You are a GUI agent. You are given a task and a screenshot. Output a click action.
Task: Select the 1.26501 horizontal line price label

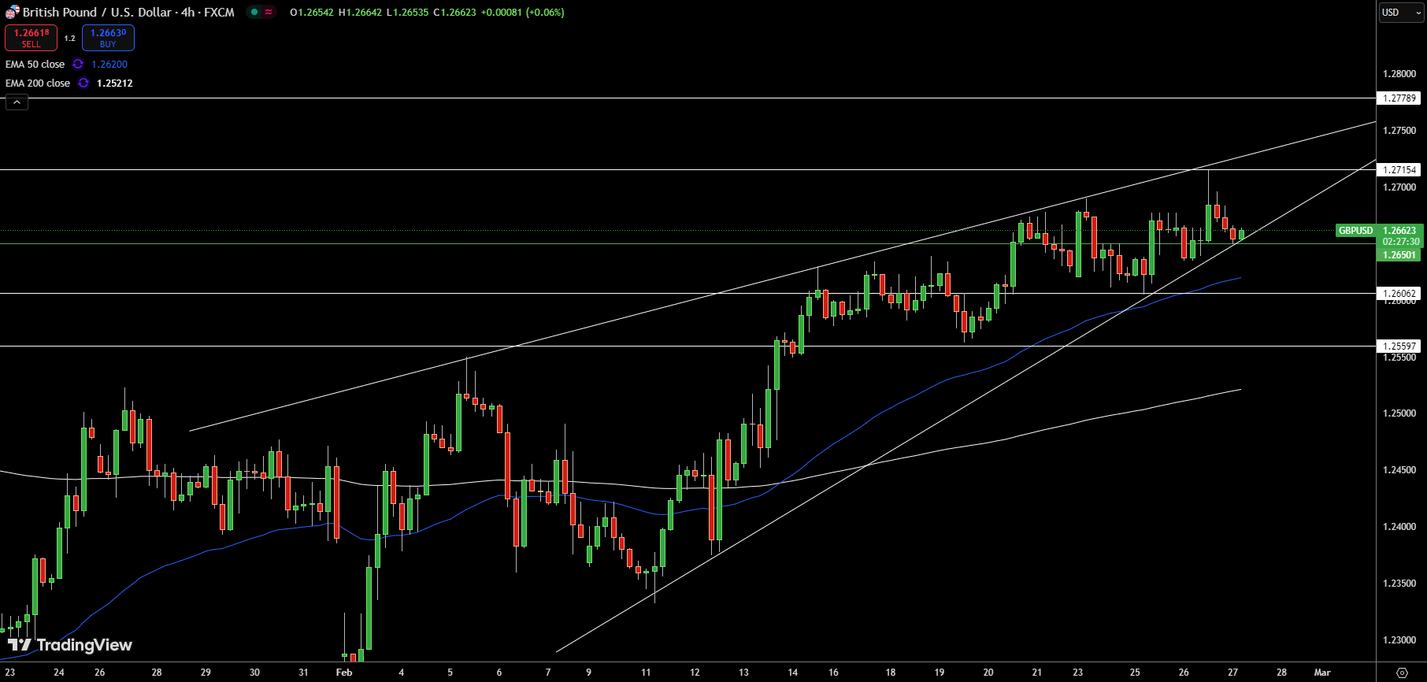[1399, 254]
